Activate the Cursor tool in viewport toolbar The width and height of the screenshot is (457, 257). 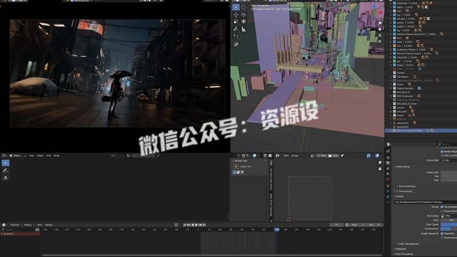[x=244, y=7]
